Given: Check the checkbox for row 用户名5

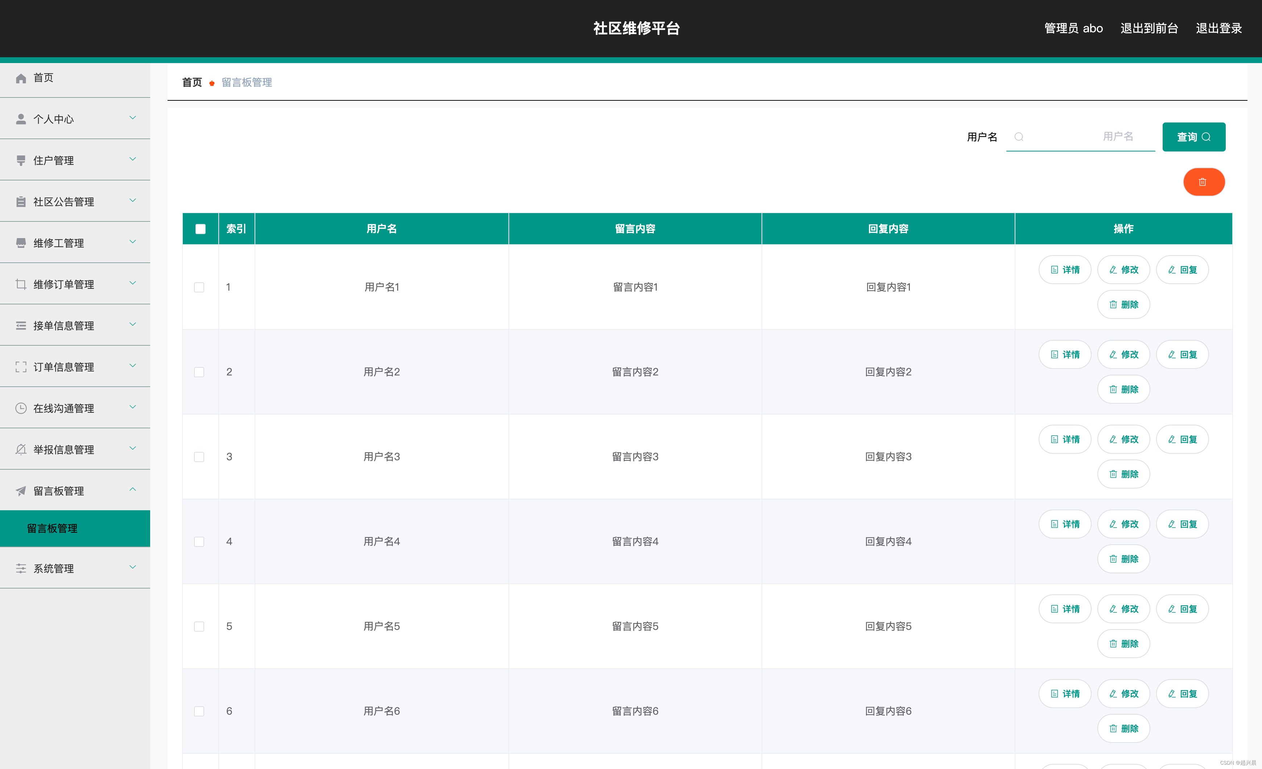Looking at the screenshot, I should [199, 627].
